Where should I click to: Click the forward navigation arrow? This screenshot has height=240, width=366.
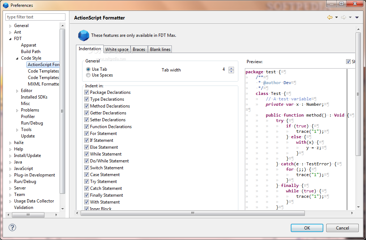(x=343, y=17)
